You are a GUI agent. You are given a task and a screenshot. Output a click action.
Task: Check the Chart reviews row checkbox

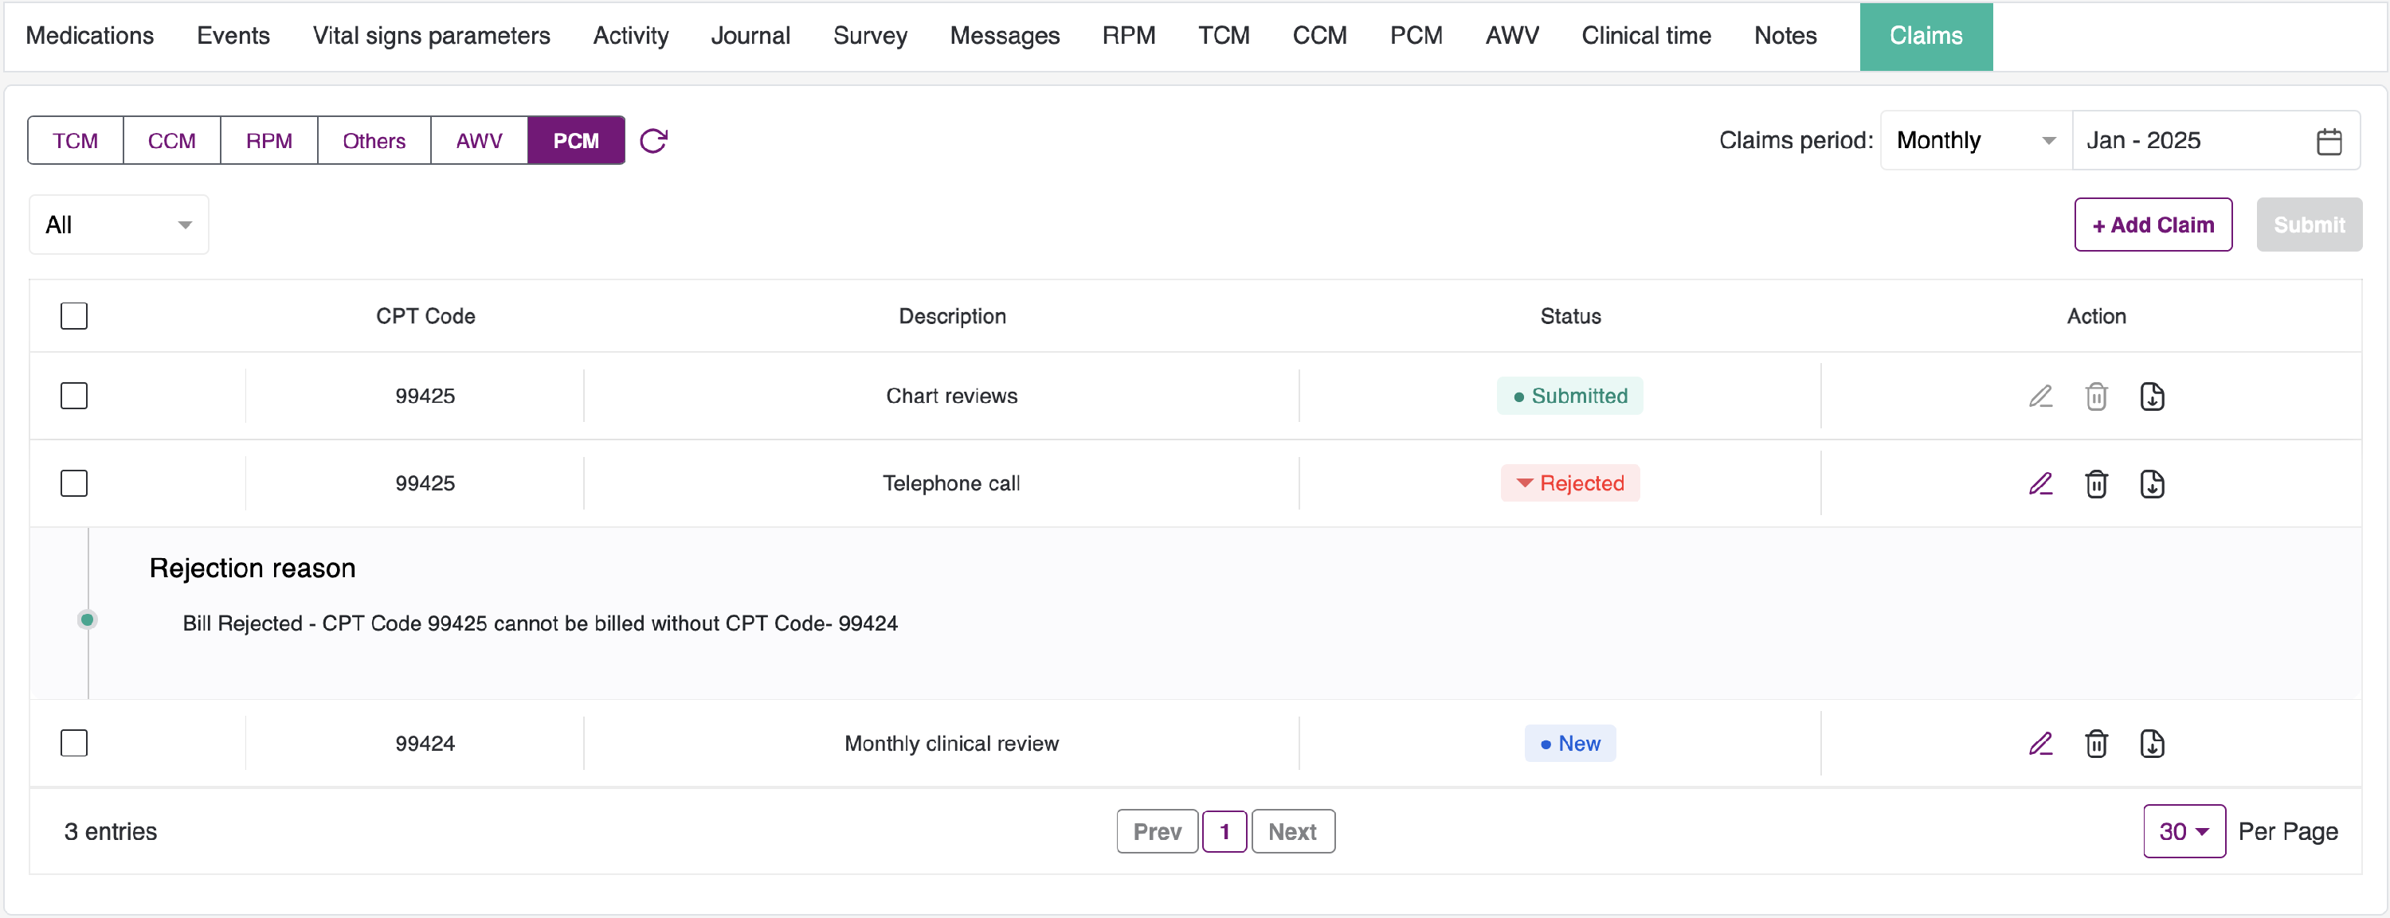tap(74, 396)
